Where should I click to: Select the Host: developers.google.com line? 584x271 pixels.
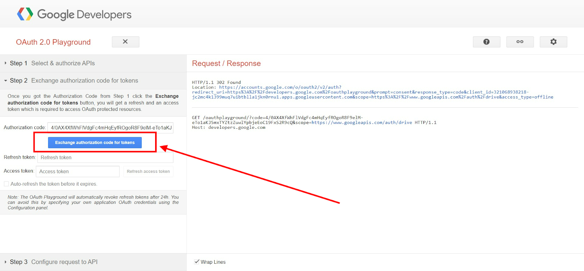click(x=228, y=128)
